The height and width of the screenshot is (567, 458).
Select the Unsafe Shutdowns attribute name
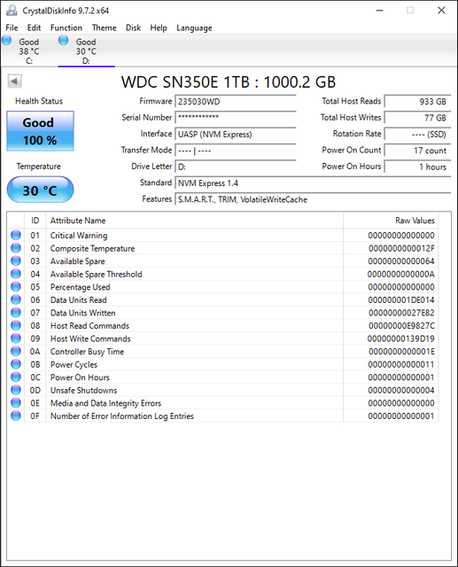[x=83, y=390]
